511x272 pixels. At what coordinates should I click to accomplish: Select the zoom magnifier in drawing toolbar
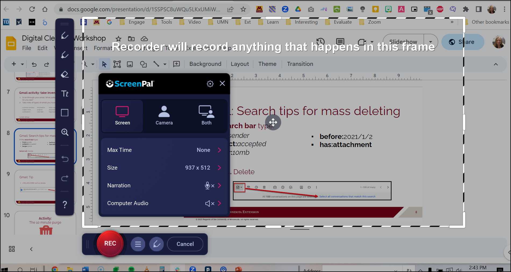[65, 132]
